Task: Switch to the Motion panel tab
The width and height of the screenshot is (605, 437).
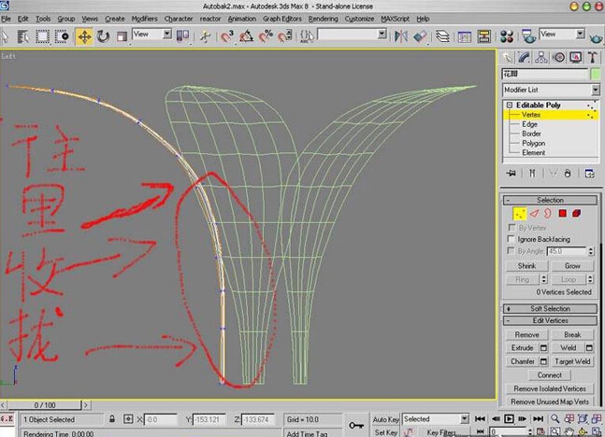Action: pos(558,58)
